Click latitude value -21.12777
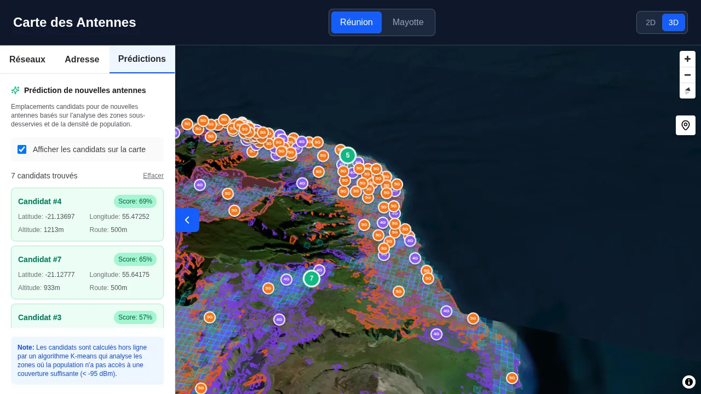This screenshot has width=701, height=394. [60, 275]
